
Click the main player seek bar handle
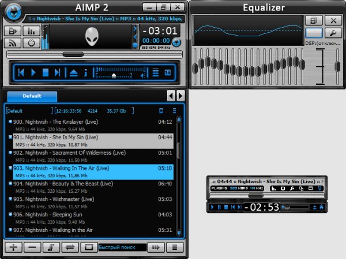[x=73, y=54]
